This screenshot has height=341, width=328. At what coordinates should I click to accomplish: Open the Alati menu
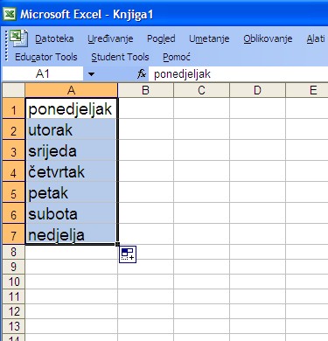tap(316, 38)
